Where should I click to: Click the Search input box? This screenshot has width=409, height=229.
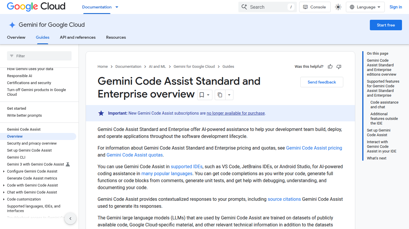point(268,7)
